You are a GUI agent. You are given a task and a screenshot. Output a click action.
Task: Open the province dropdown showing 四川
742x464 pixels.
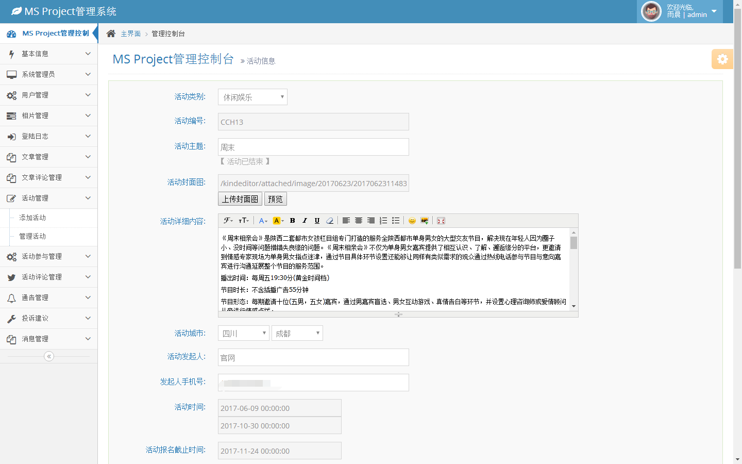[x=243, y=333]
